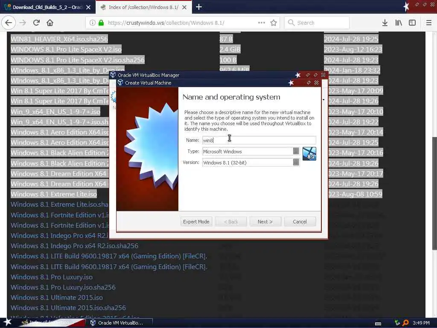The image size is (437, 328).
Task: Close the Index of /collection/Windows 8.1/ tab
Action: tap(184, 7)
